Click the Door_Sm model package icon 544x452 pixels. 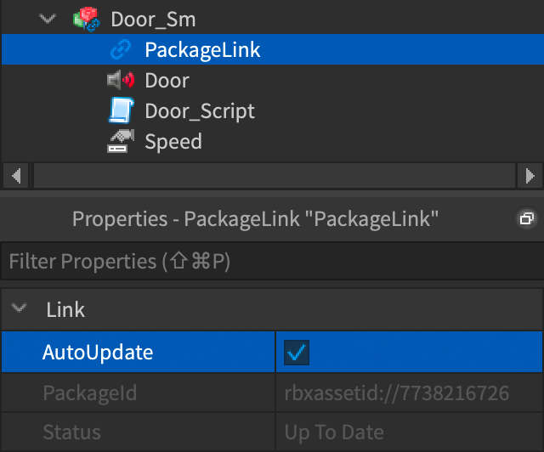click(x=87, y=19)
